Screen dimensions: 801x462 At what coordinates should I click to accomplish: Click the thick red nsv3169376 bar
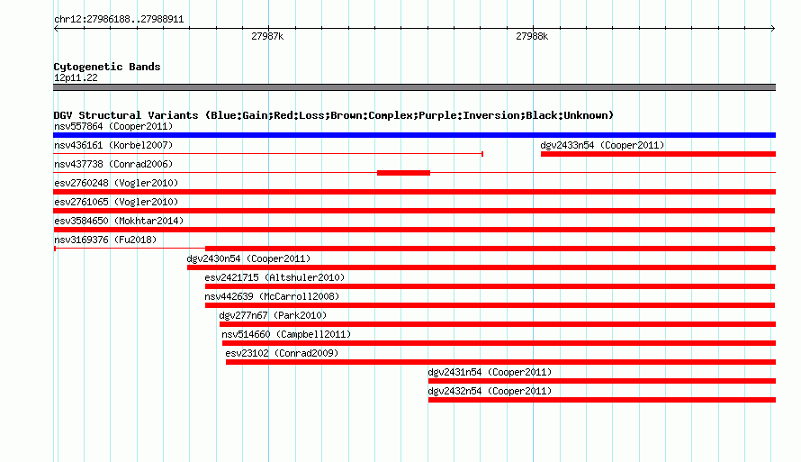[x=490, y=249]
